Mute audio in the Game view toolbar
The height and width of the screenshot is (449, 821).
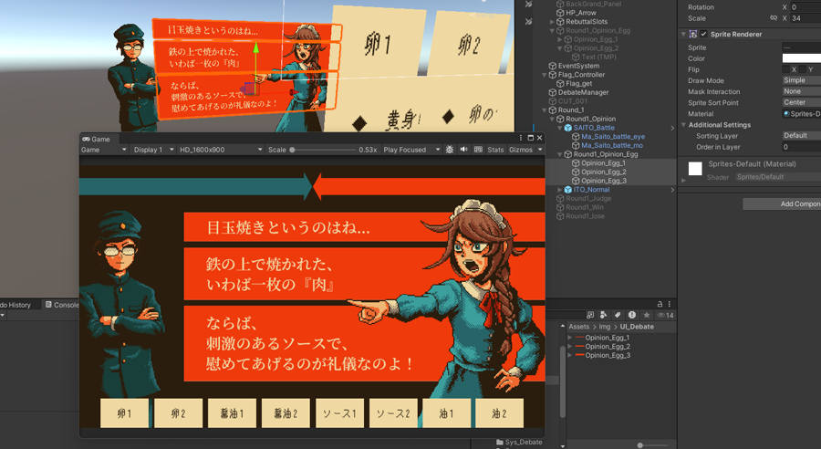click(x=463, y=150)
